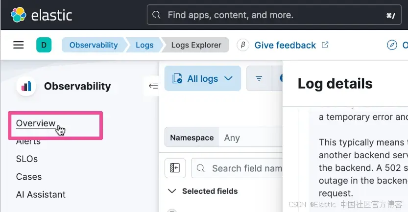Hide the field list sidebar
The width and height of the screenshot is (408, 212).
coord(175,168)
